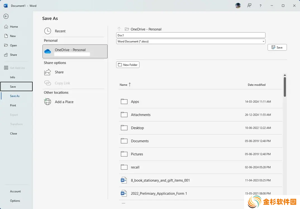
Task: Click the Home house icon in sidebar
Action: (6, 26)
